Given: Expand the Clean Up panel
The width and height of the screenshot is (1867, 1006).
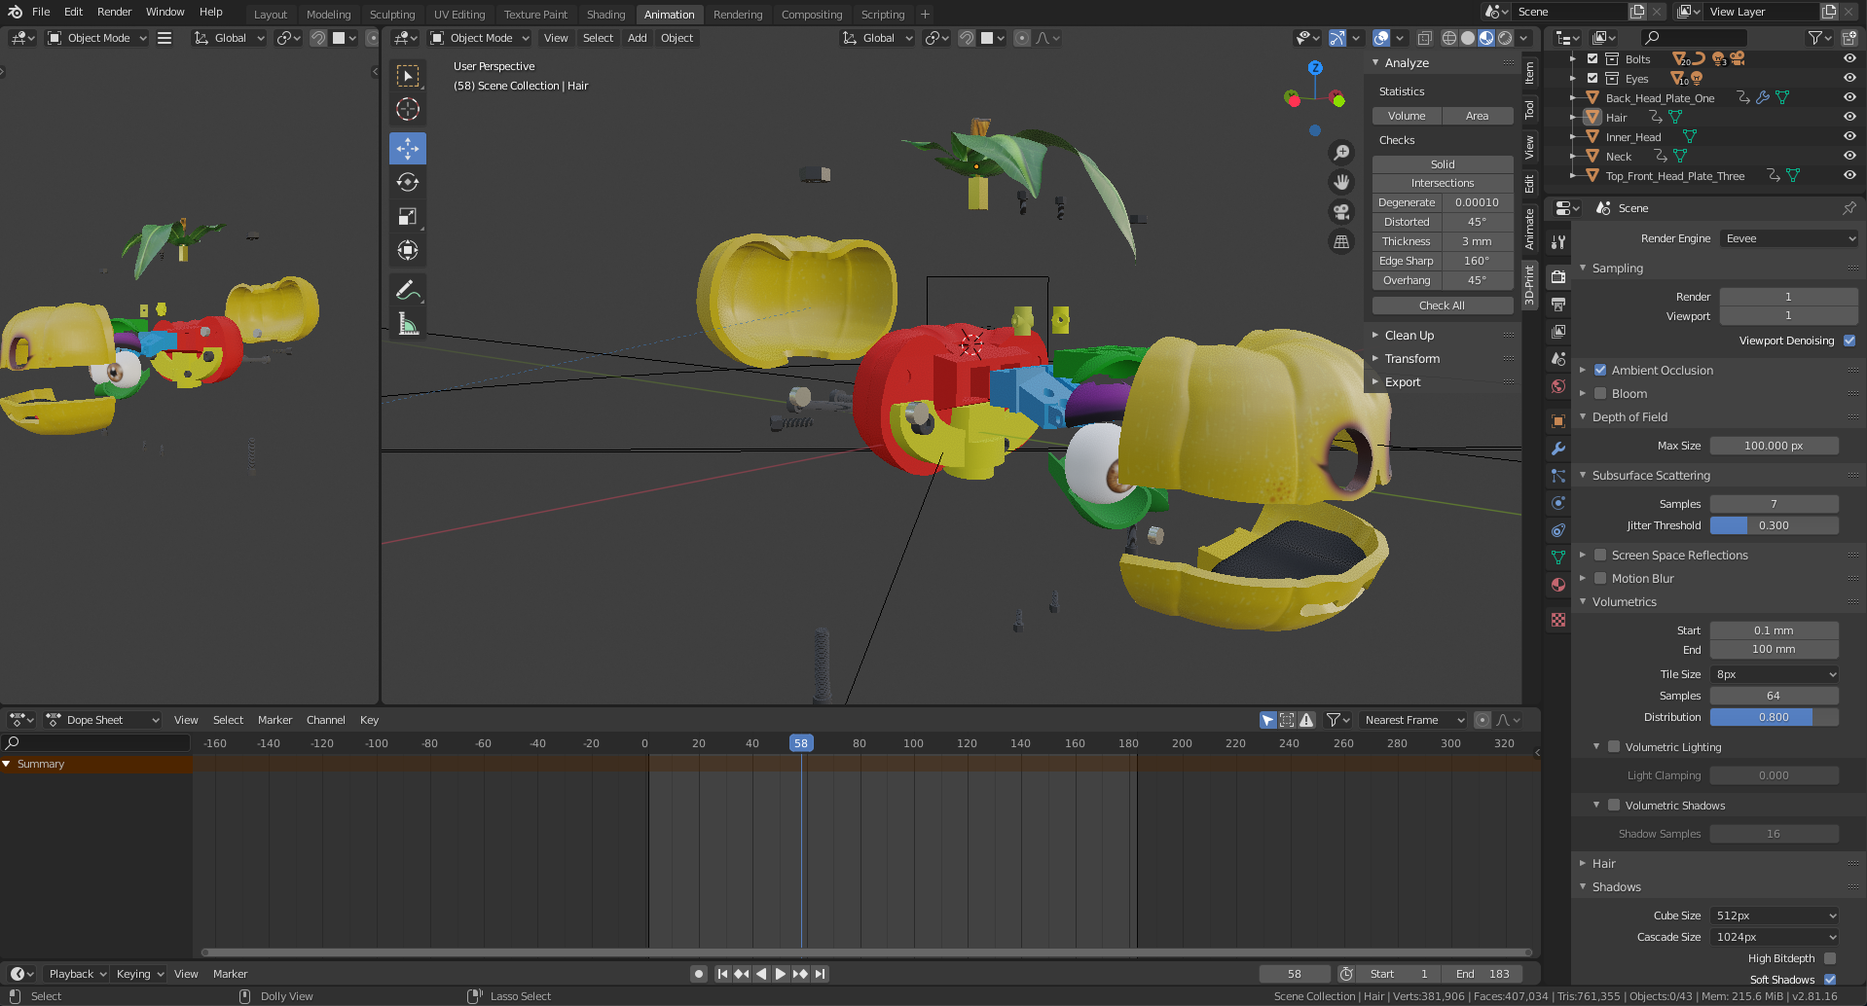Looking at the screenshot, I should coord(1409,335).
